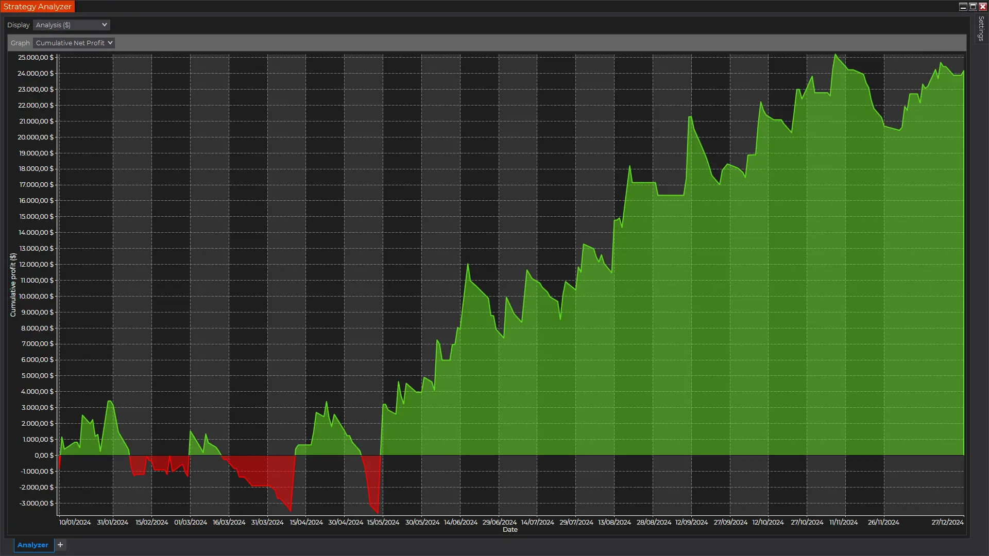Click the -3.000,00 $ axis label
Screen dimensions: 989x556
click(x=37, y=503)
